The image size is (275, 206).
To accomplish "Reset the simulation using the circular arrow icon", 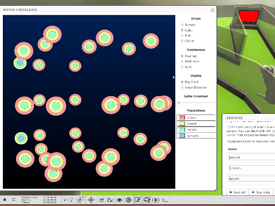I will (14, 200).
